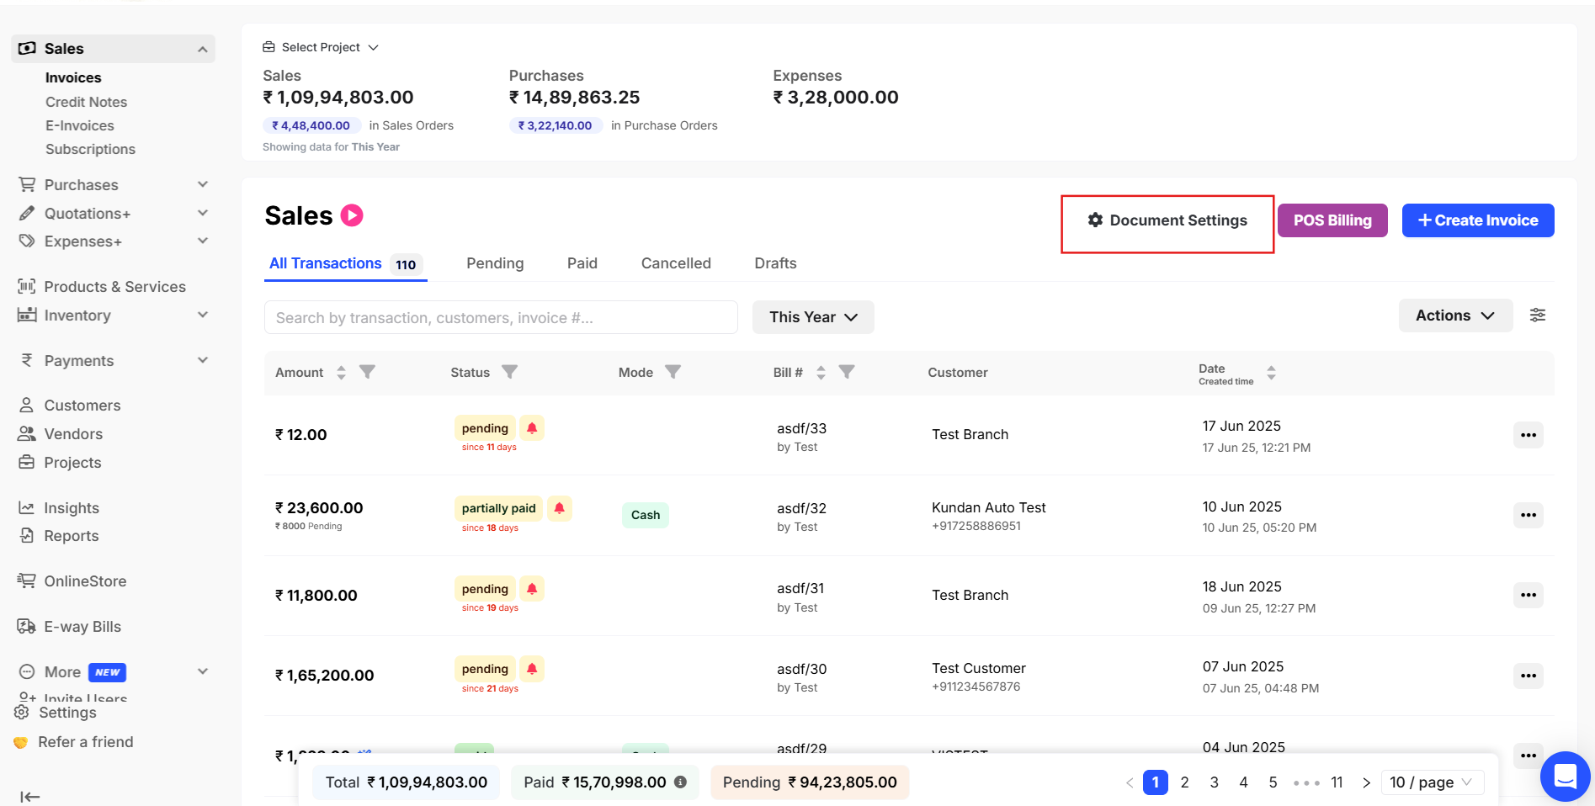Open the Select Project dropdown

click(321, 47)
